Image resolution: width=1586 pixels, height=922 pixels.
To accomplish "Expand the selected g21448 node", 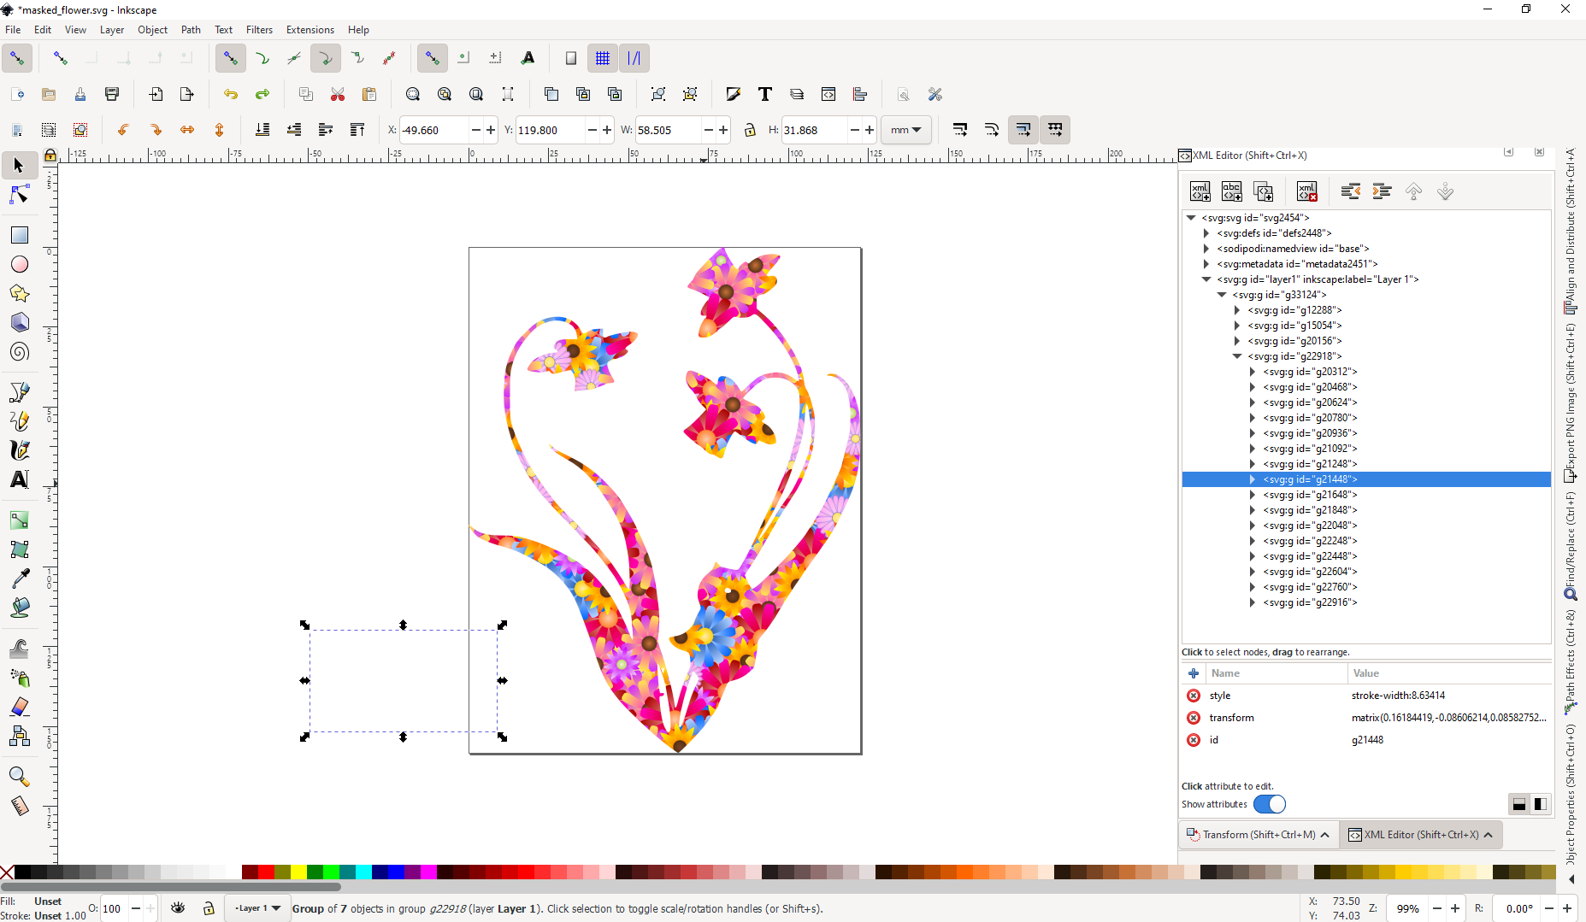I will pyautogui.click(x=1253, y=479).
